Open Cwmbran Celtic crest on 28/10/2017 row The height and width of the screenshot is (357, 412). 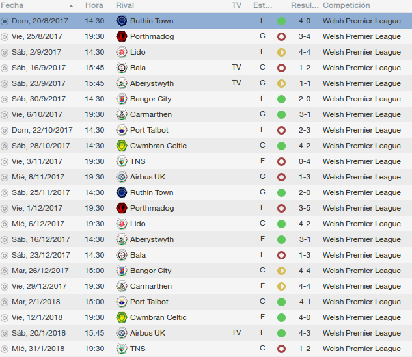[122, 146]
